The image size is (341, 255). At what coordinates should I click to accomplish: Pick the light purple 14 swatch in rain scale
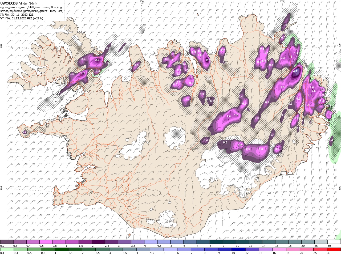pyautogui.click(x=265, y=249)
